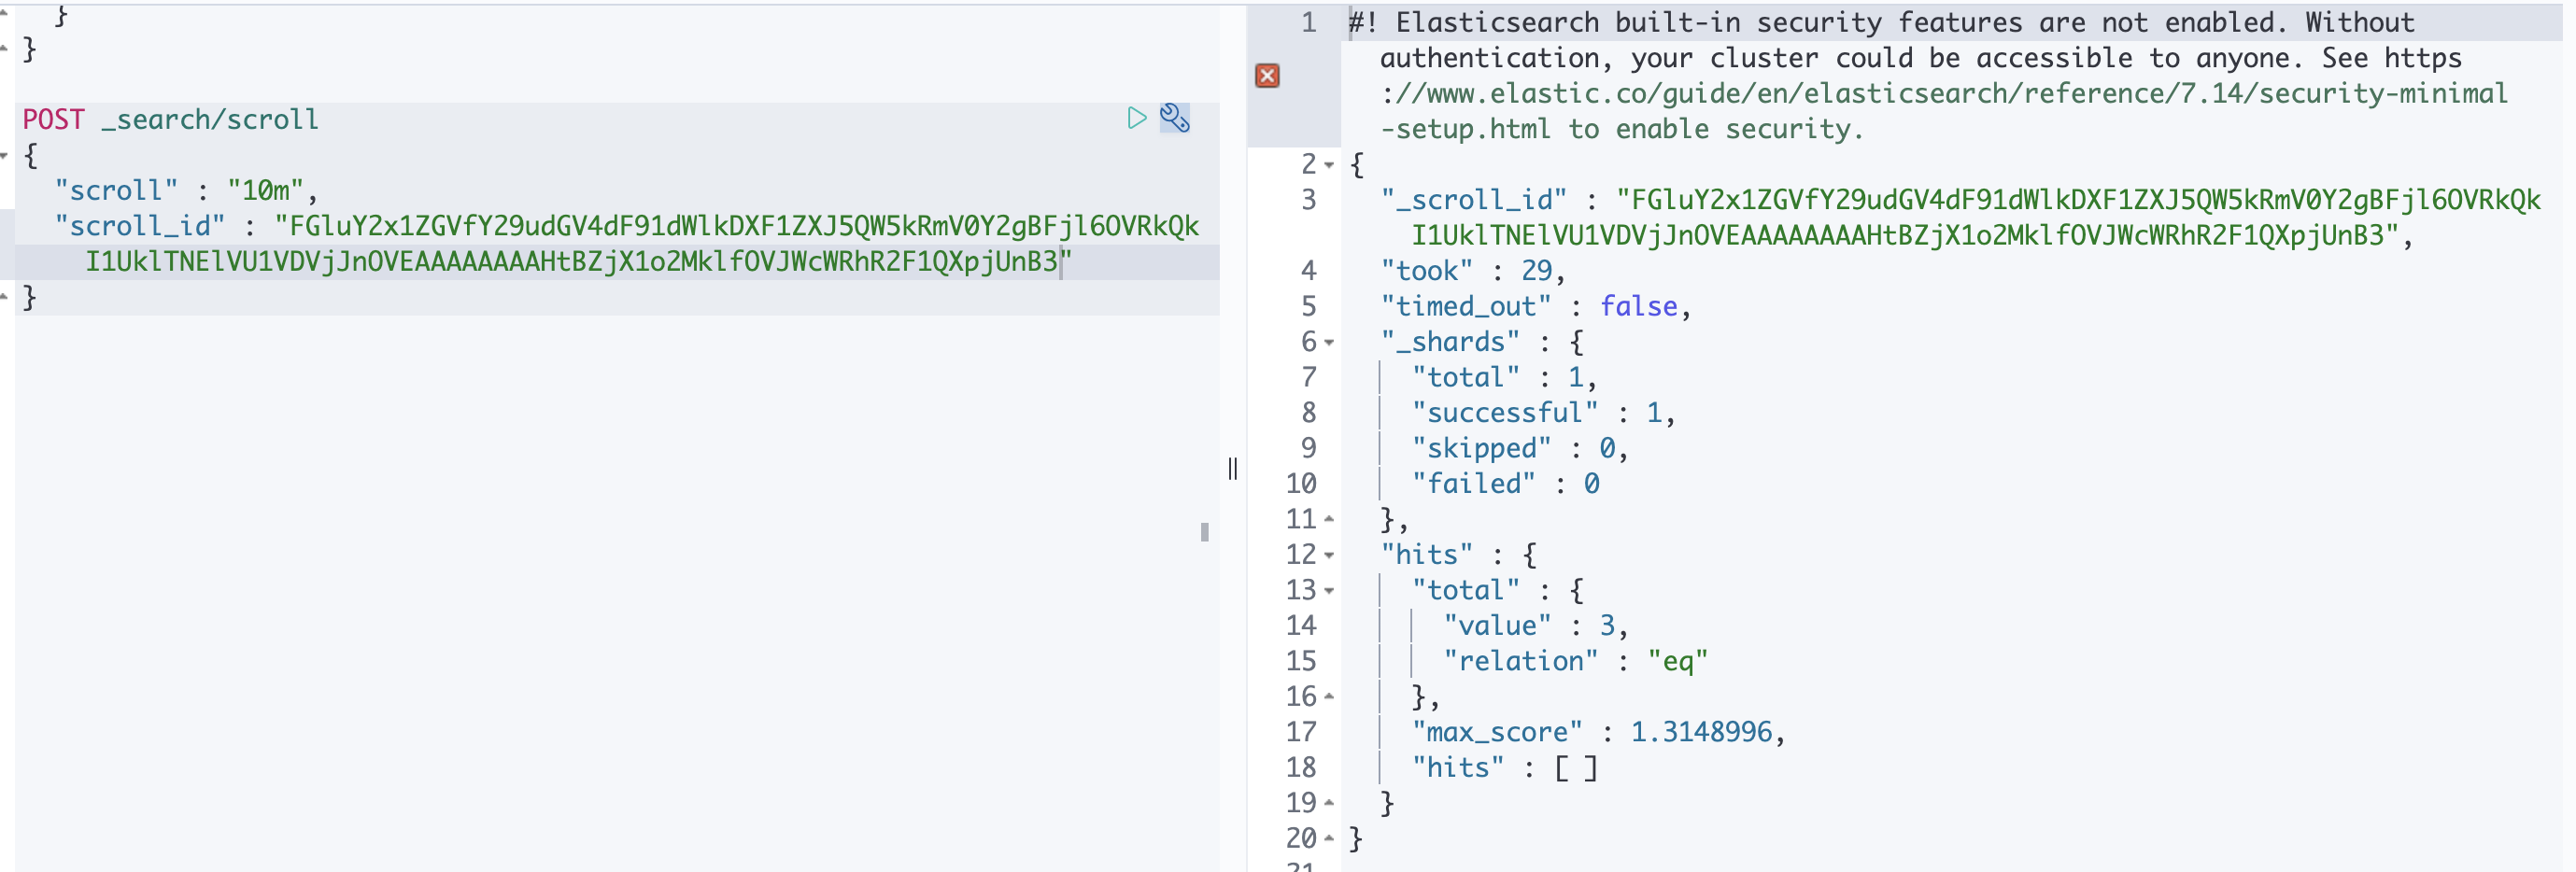This screenshot has height=872, width=2576.
Task: Collapse the total block at line 13
Action: tap(1329, 591)
